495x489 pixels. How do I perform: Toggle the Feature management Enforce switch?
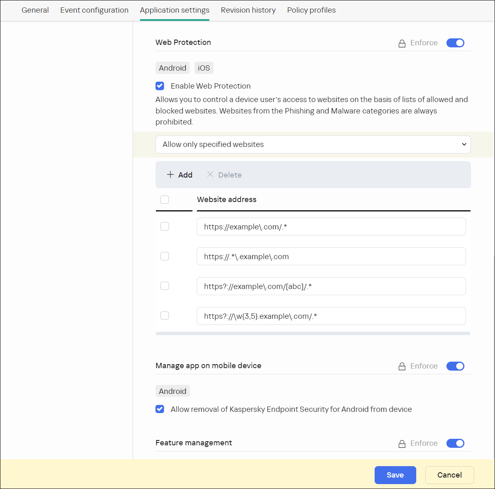pos(455,443)
